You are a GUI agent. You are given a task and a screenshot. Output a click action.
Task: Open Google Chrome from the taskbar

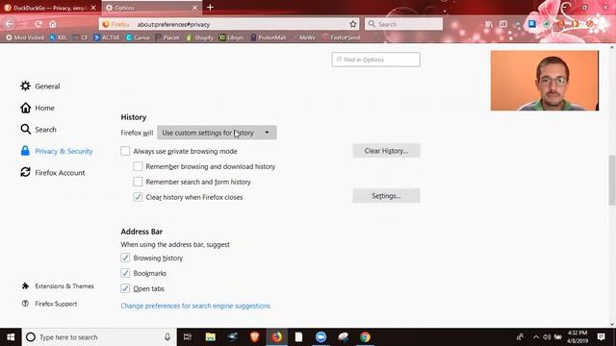pyautogui.click(x=365, y=337)
